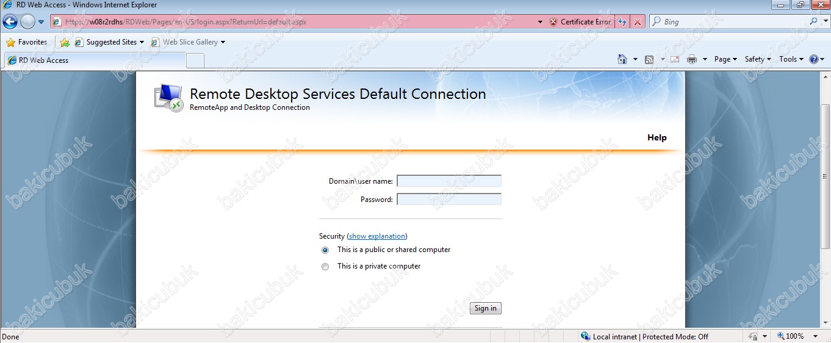Click the Local intranet security zone icon

click(586, 336)
